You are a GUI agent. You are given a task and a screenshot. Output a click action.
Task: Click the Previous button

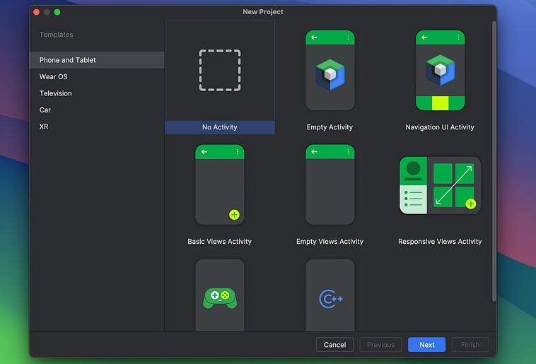380,344
